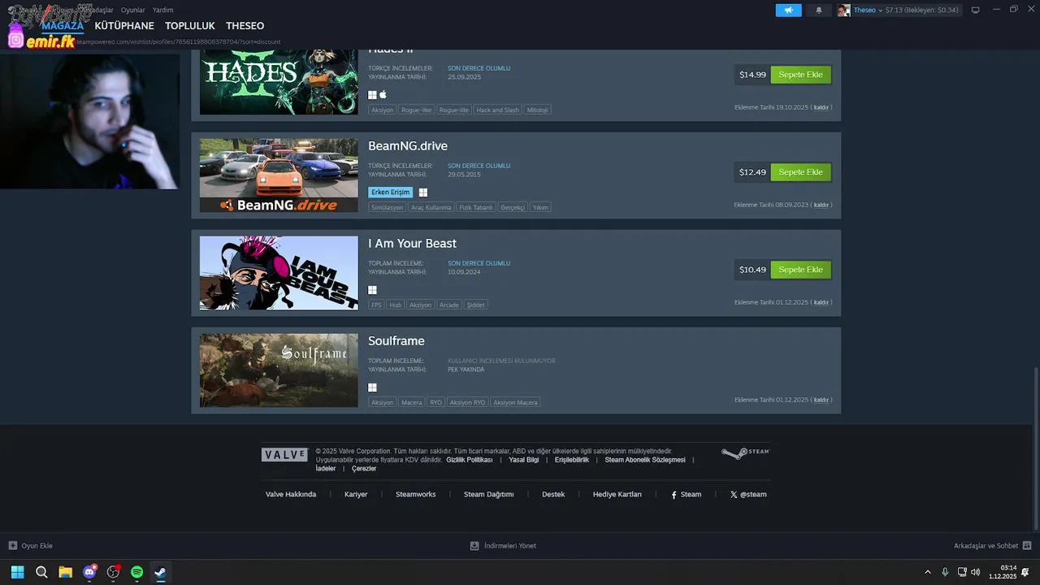Add I Am Your Beast to cart
The image size is (1040, 585).
800,270
